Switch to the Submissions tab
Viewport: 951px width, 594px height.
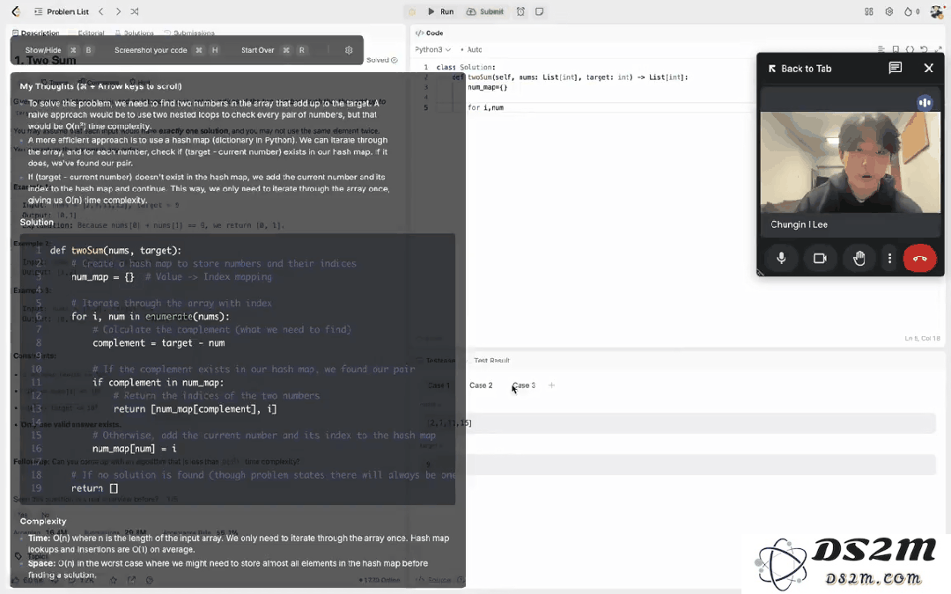point(189,33)
